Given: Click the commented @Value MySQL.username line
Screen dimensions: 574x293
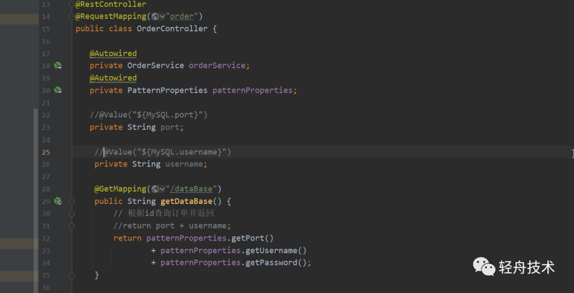Looking at the screenshot, I should tap(163, 152).
